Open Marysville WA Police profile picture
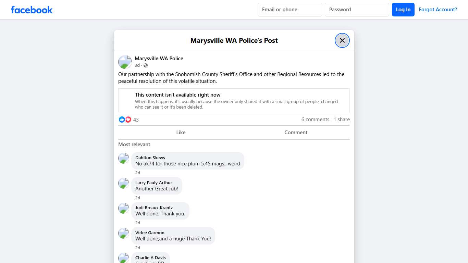This screenshot has height=263, width=468. (125, 62)
